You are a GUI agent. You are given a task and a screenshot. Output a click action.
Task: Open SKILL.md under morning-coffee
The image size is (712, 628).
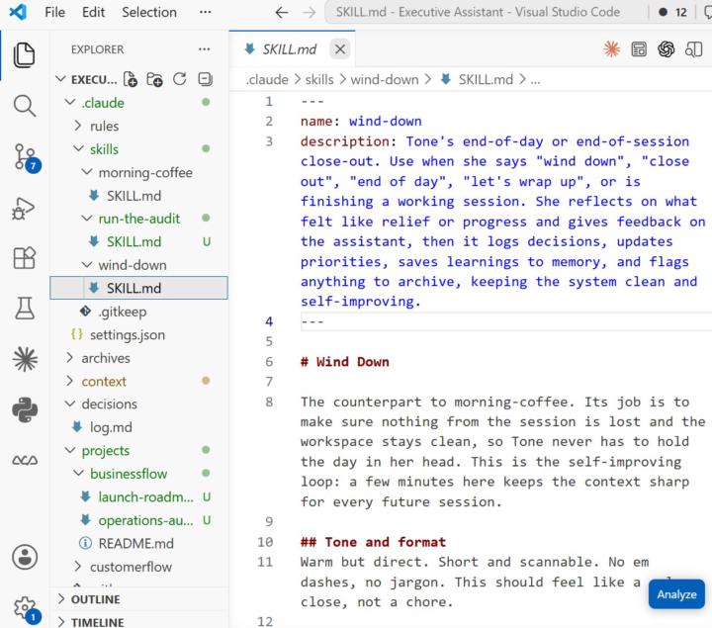click(x=133, y=196)
